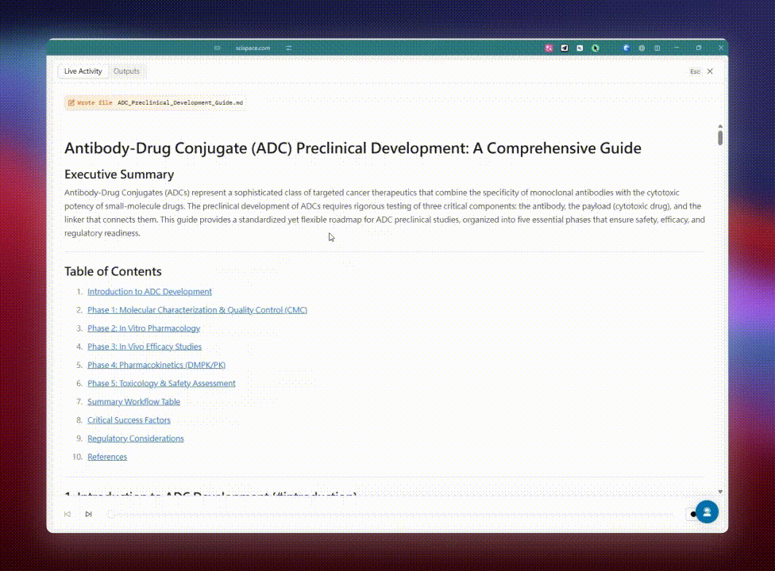Open Phase 5: Toxicology & Safety Assessment link

point(161,383)
